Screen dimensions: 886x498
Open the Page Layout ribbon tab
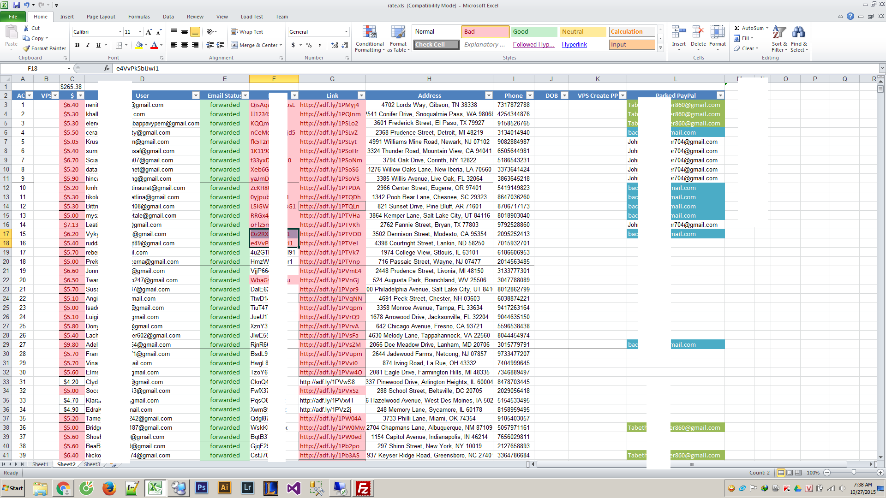tap(101, 17)
